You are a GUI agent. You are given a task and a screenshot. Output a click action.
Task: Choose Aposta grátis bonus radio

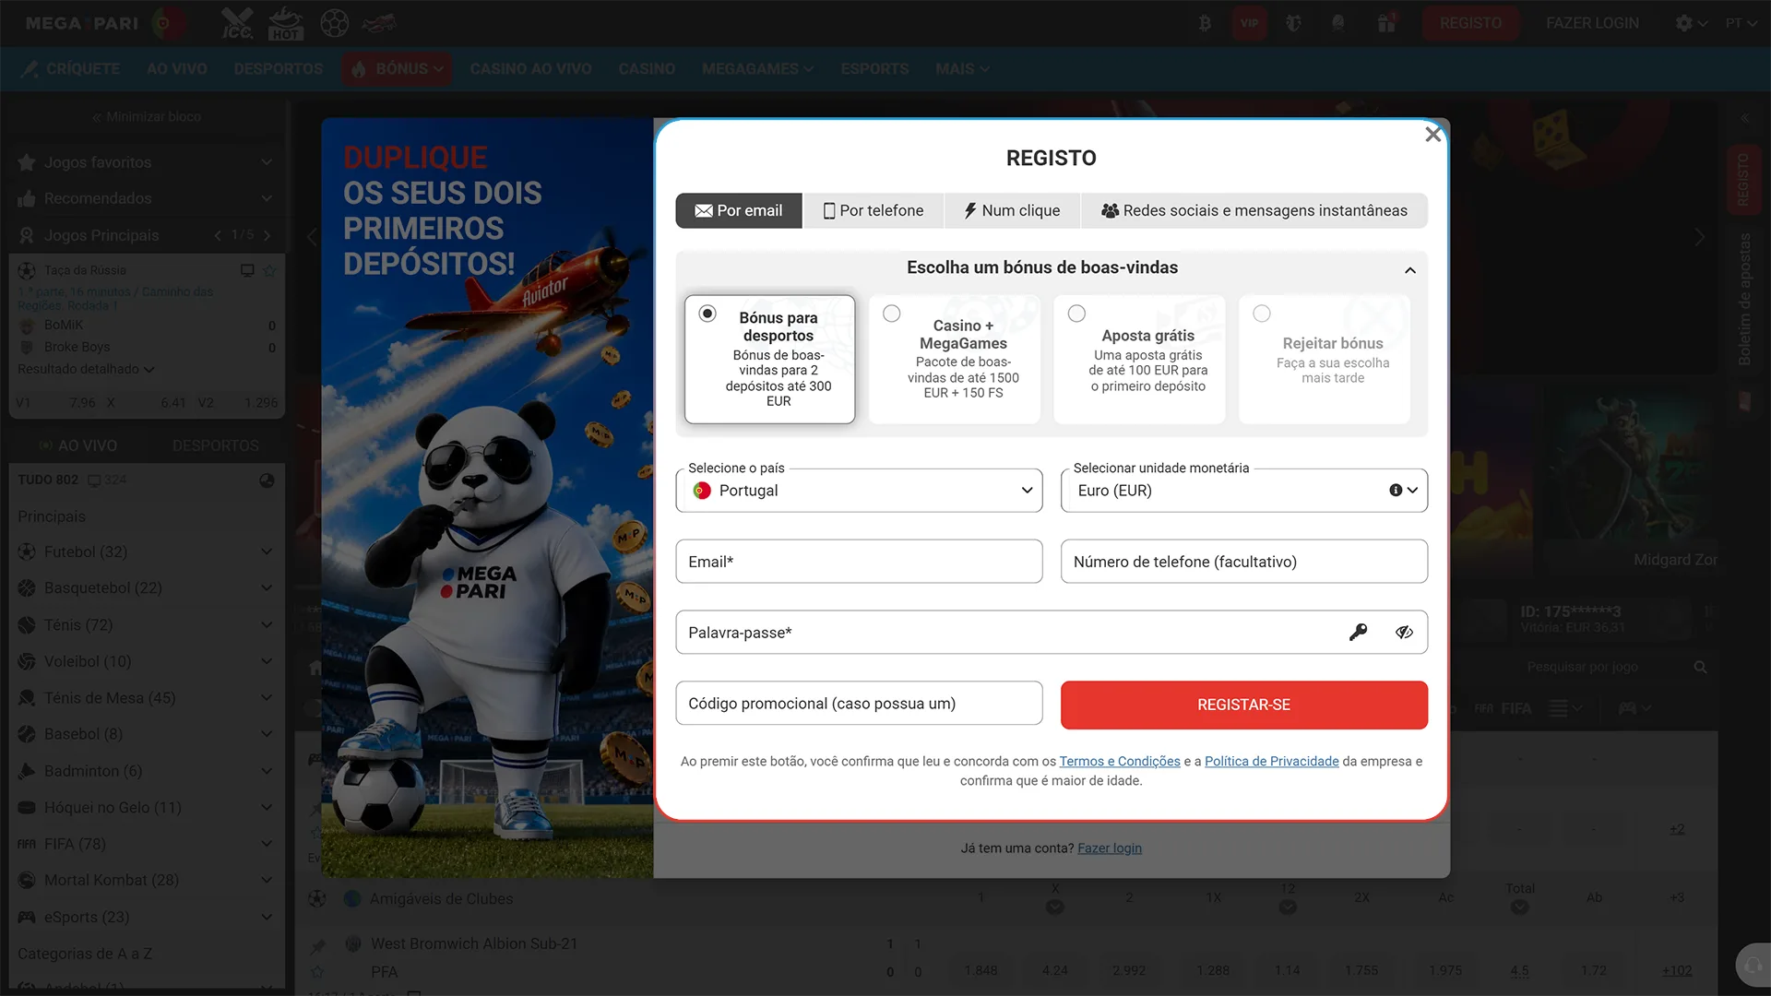click(1076, 314)
